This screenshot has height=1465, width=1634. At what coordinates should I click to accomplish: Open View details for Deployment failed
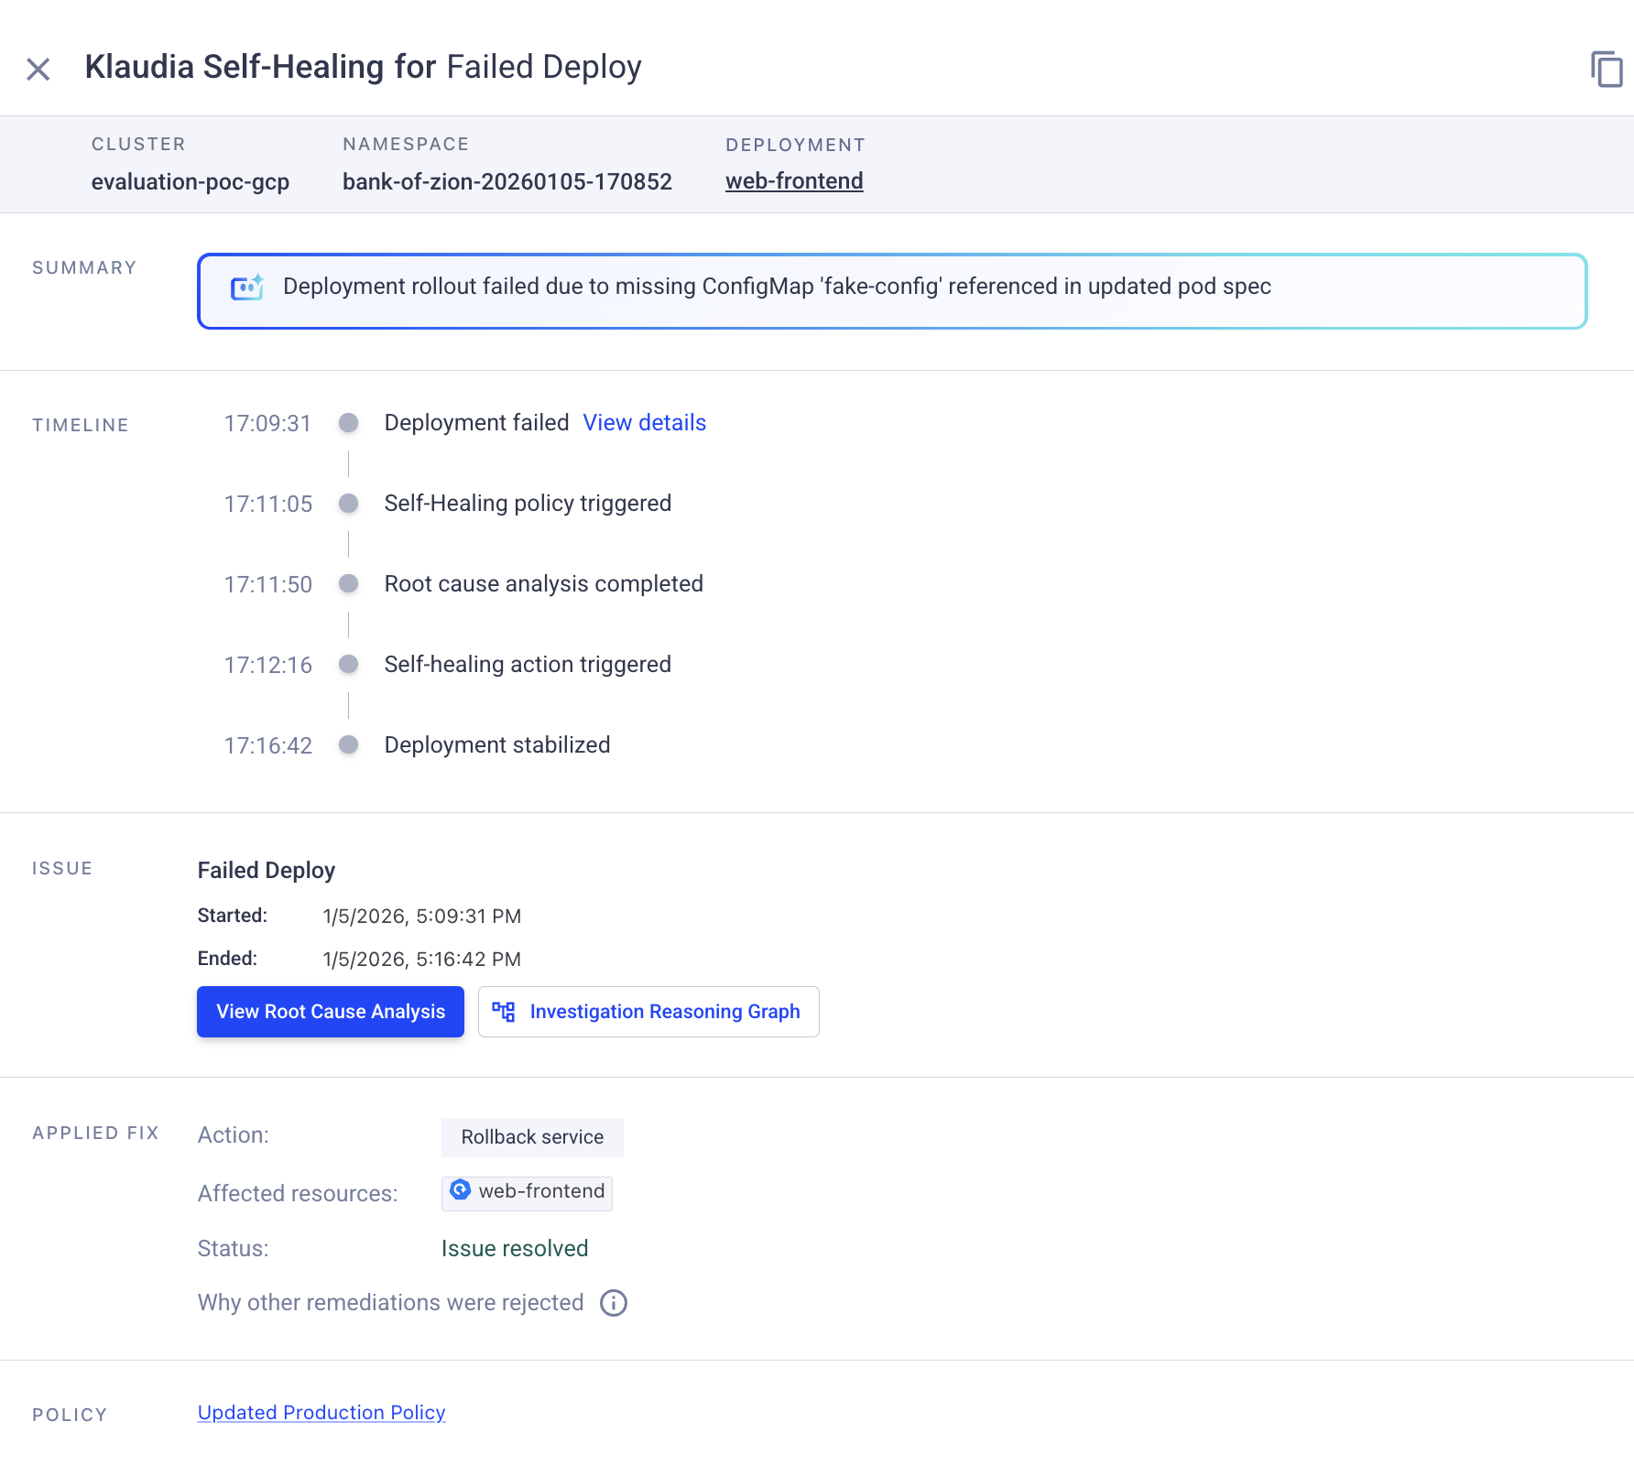(644, 423)
